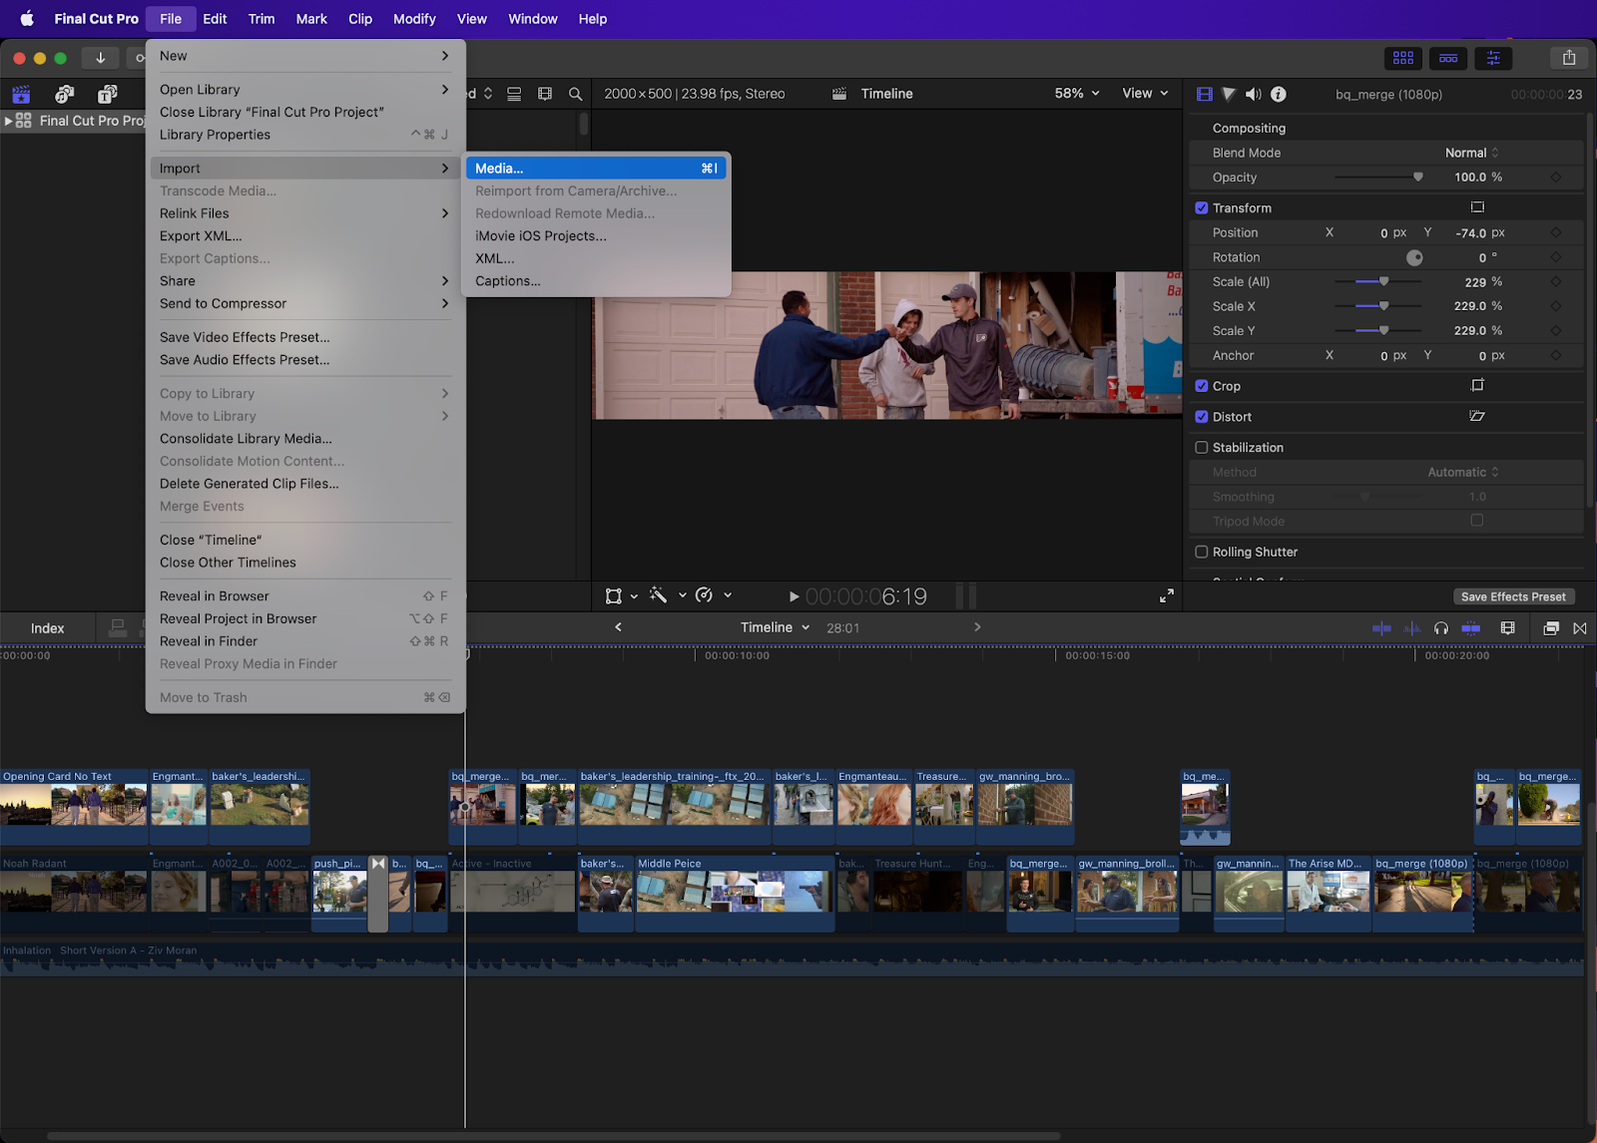Screen dimensions: 1597x1143
Task: Open the Edit menu in menu bar
Action: click(215, 19)
